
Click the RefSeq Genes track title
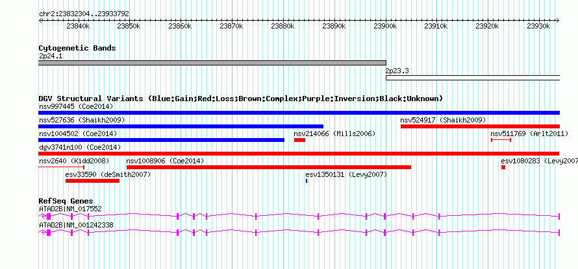(66, 201)
